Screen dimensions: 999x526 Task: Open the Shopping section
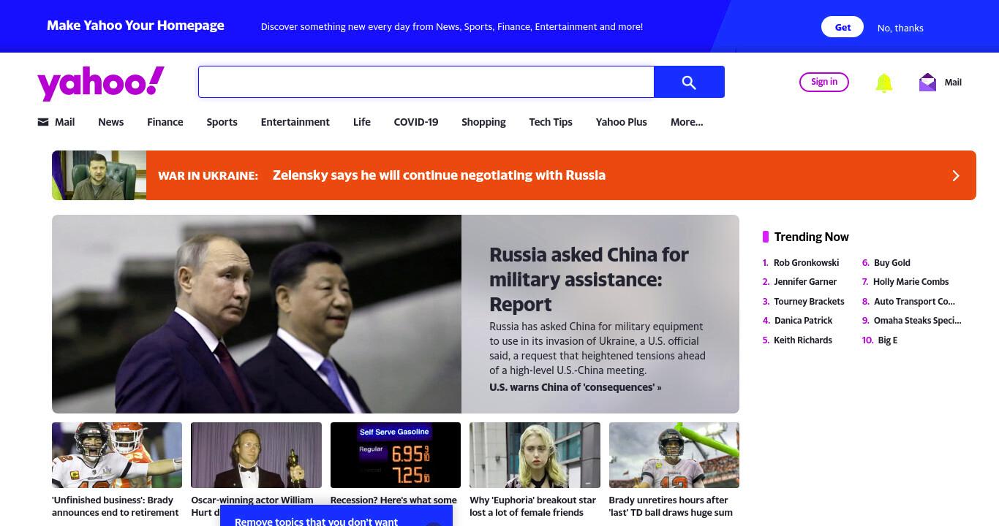tap(483, 122)
